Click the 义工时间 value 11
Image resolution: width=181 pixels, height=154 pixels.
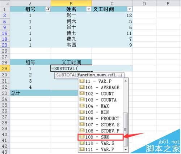pos(112,33)
